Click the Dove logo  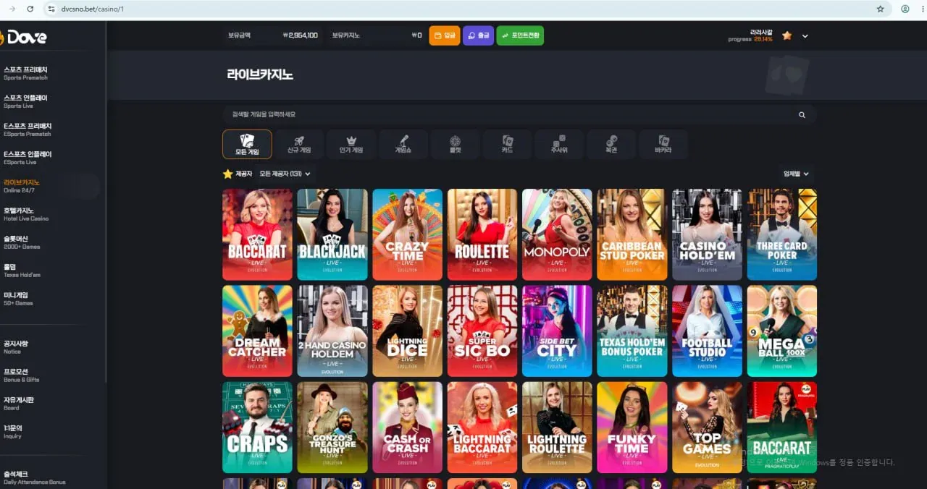coord(24,38)
